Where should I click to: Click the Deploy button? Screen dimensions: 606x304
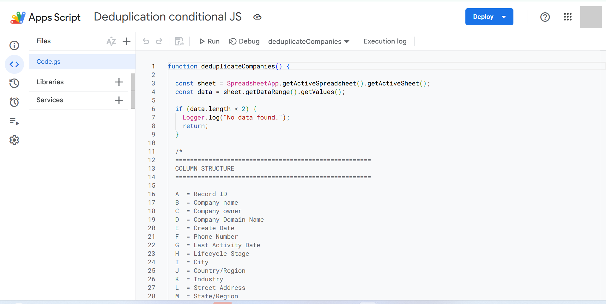coord(489,17)
